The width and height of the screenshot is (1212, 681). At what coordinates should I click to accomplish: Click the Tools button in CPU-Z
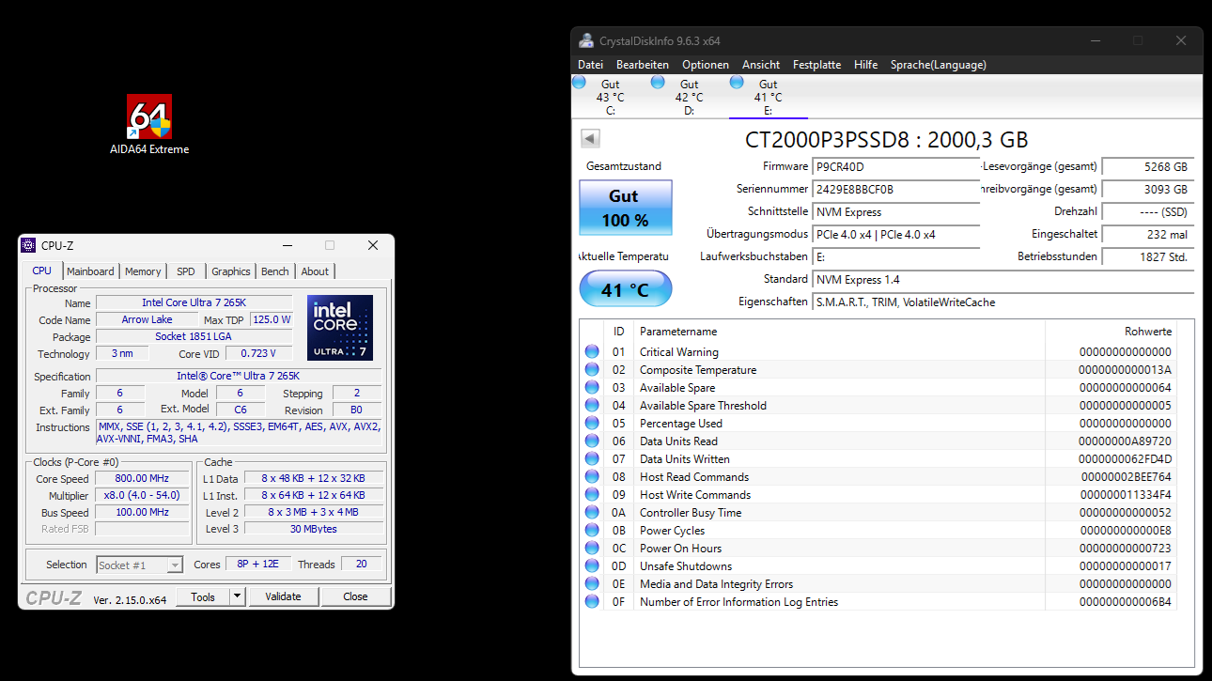click(x=203, y=596)
